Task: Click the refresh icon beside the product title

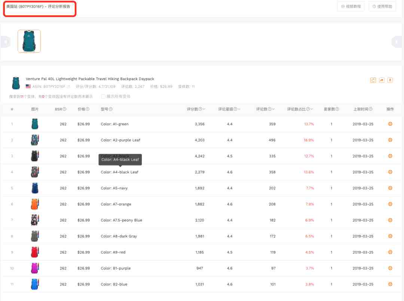Action: tap(373, 80)
